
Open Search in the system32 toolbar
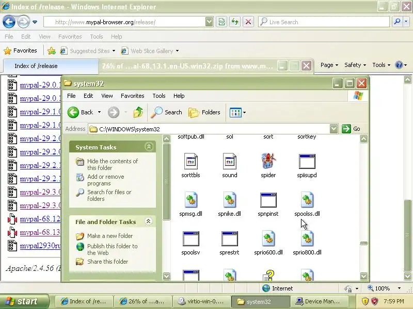point(166,112)
